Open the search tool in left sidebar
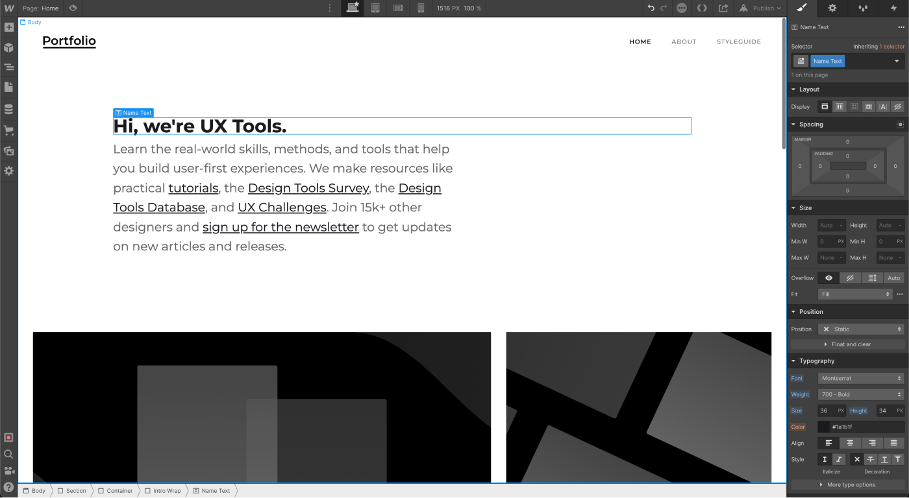Screen dimensions: 909x498 (x=8, y=454)
